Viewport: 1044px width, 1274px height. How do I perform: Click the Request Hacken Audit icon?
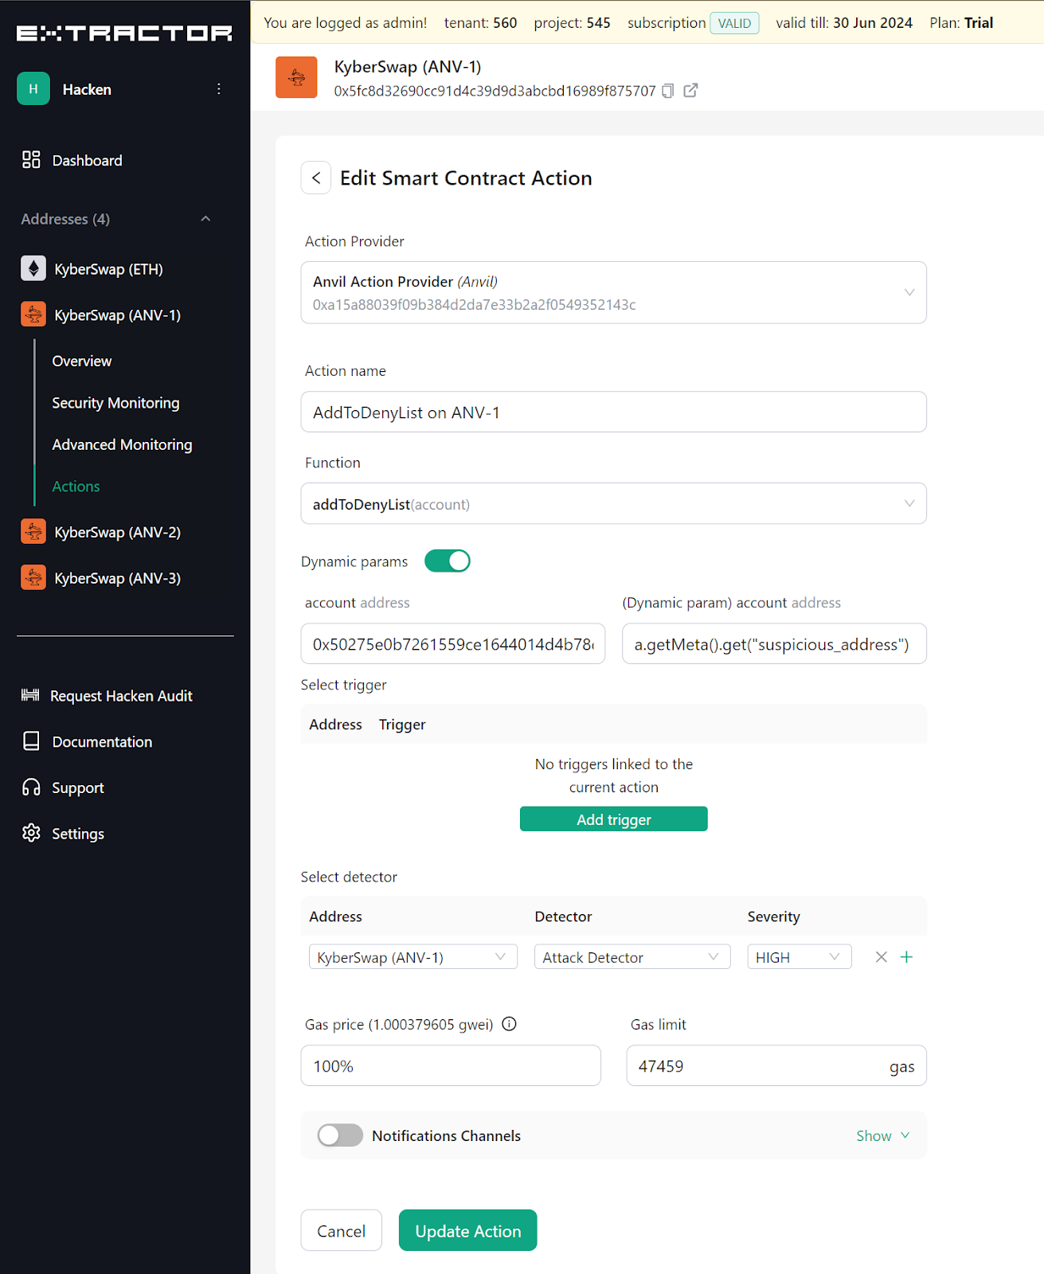click(x=30, y=696)
